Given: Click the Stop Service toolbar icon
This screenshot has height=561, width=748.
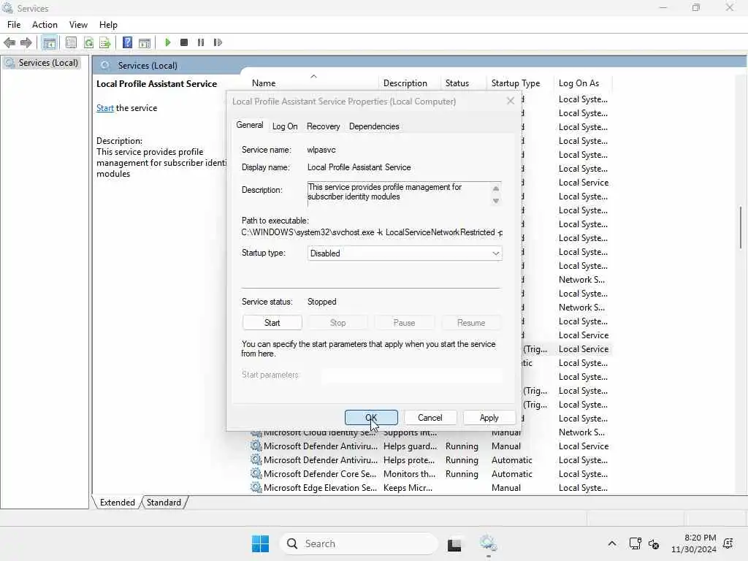Looking at the screenshot, I should [184, 42].
